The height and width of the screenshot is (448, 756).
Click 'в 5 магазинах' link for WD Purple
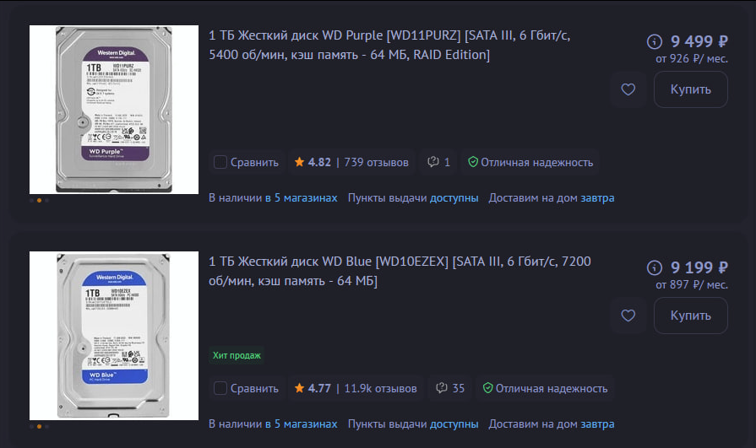(301, 198)
